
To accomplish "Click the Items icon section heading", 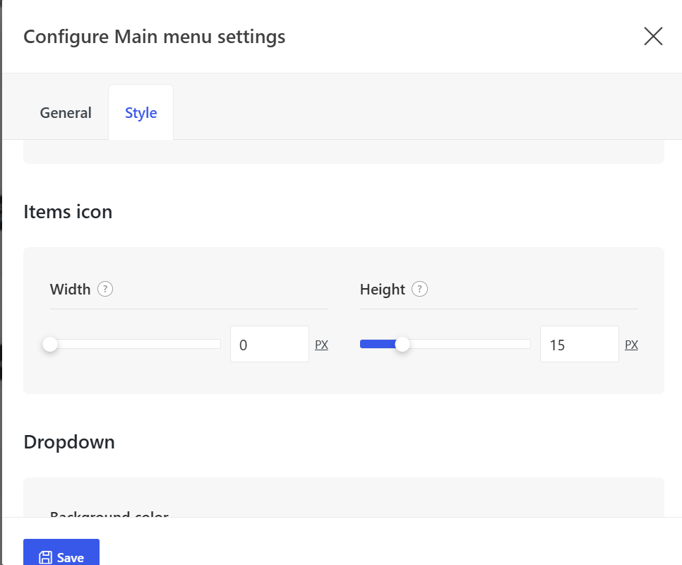I will (x=68, y=212).
